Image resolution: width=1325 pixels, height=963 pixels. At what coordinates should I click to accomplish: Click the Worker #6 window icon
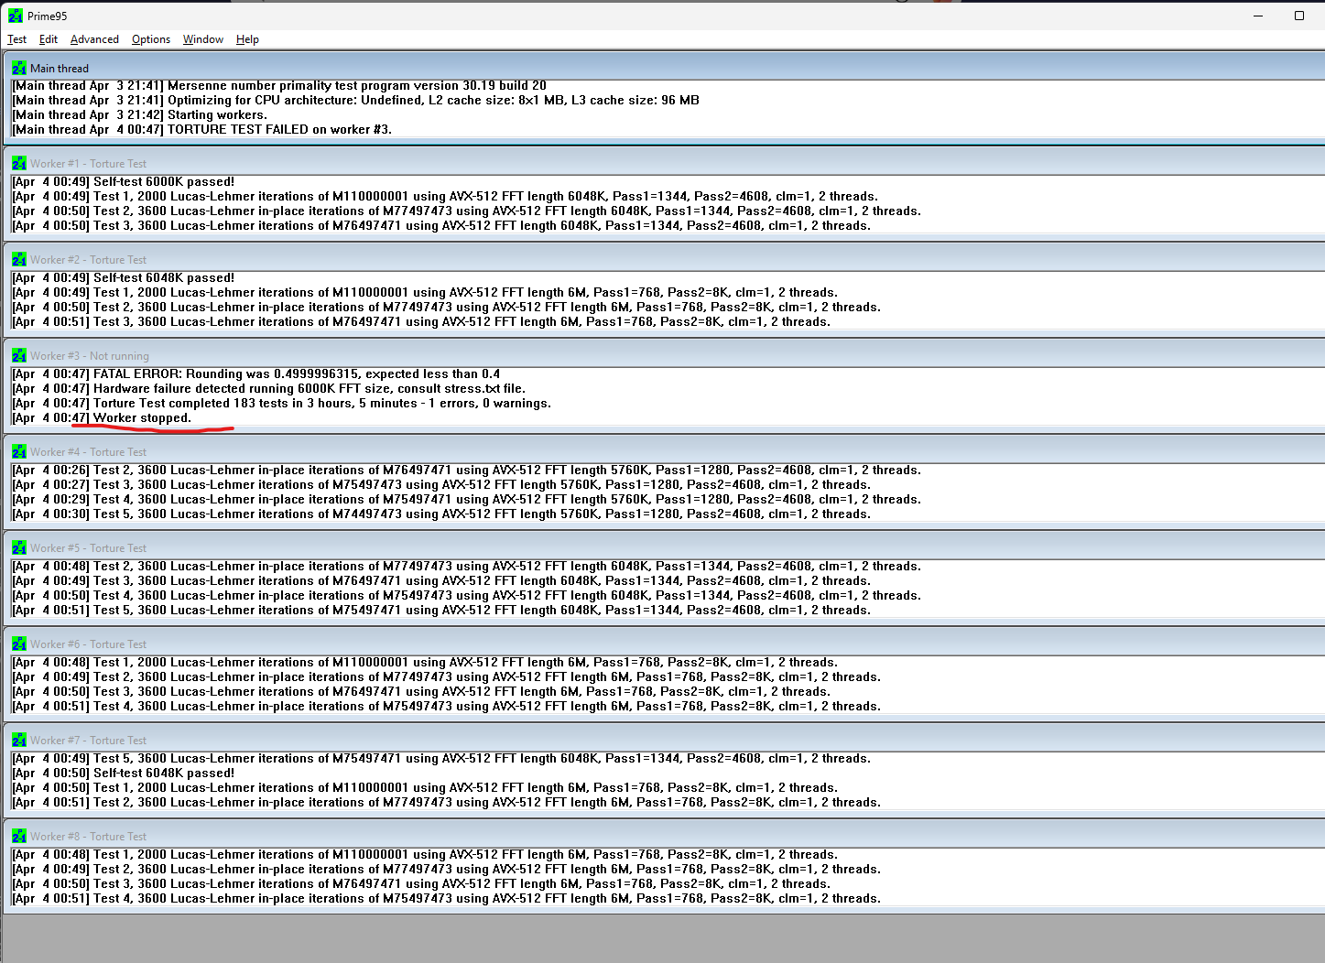[19, 644]
